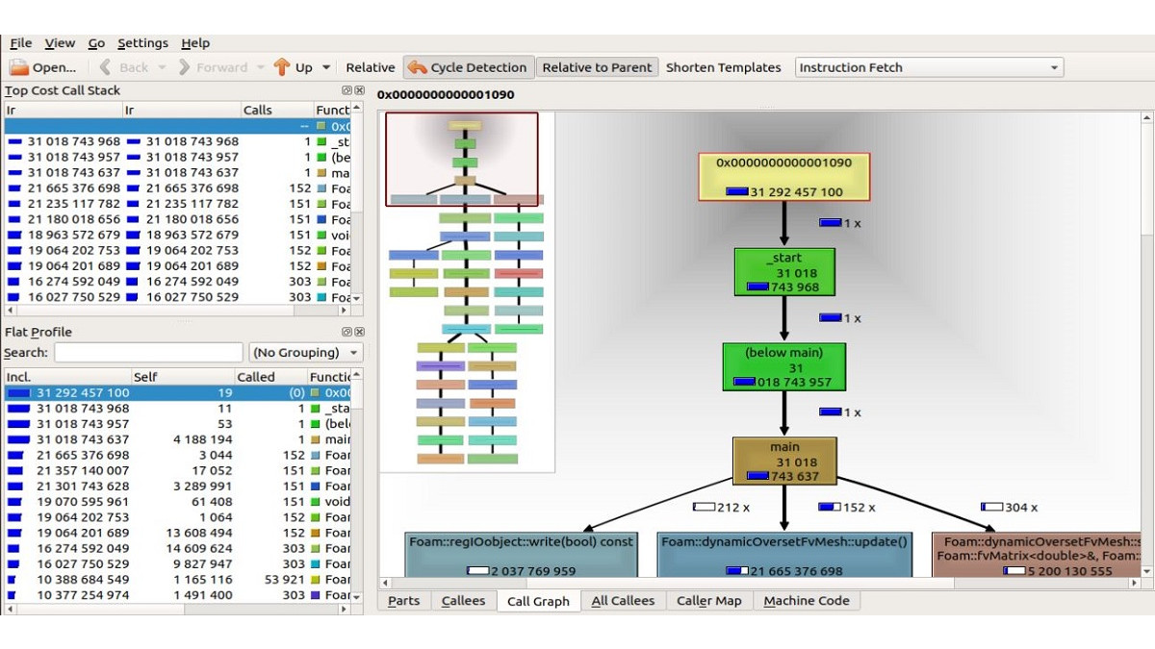Viewport: 1155px width, 649px height.
Task: Open the Go menu
Action: click(x=96, y=43)
